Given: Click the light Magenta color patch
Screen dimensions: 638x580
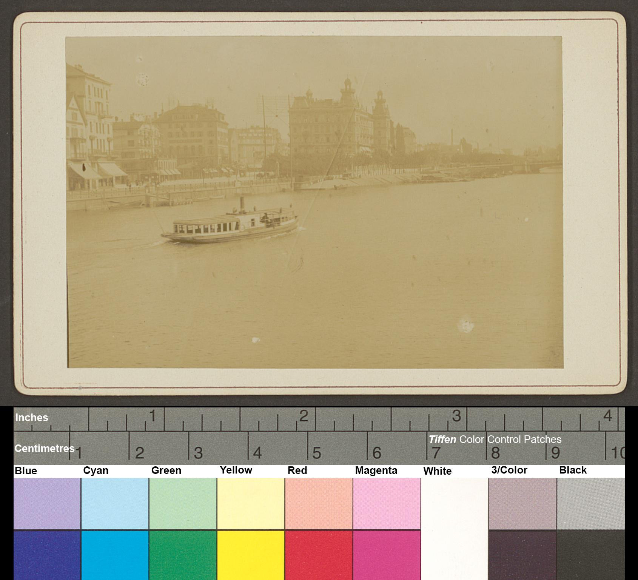Looking at the screenshot, I should point(387,504).
